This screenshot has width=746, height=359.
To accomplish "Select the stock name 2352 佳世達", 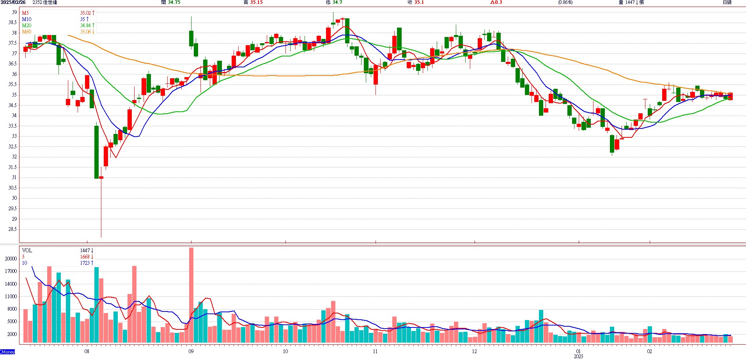I will pyautogui.click(x=45, y=2).
